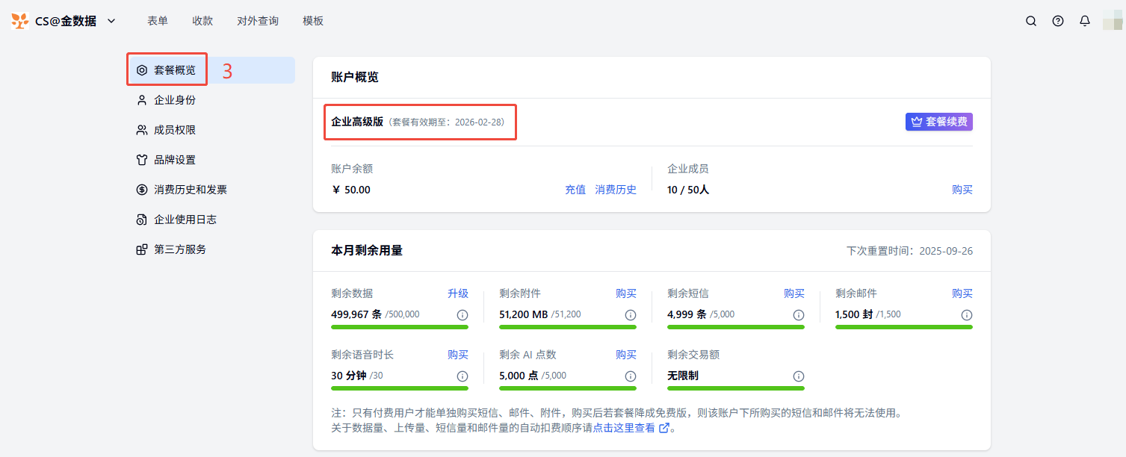Open the 表单 top menu
Viewport: 1126px width, 457px height.
click(158, 21)
